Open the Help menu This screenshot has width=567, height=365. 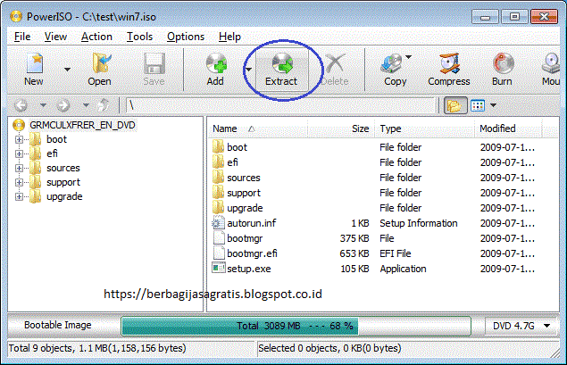[229, 37]
